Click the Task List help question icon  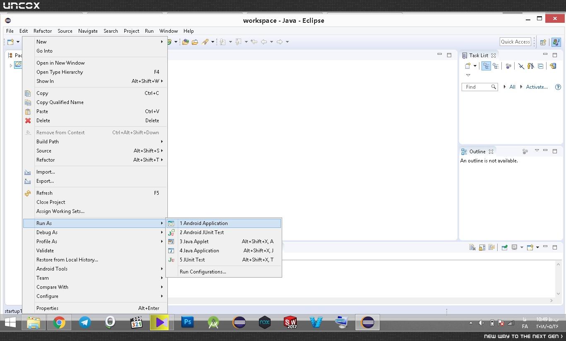pyautogui.click(x=558, y=87)
